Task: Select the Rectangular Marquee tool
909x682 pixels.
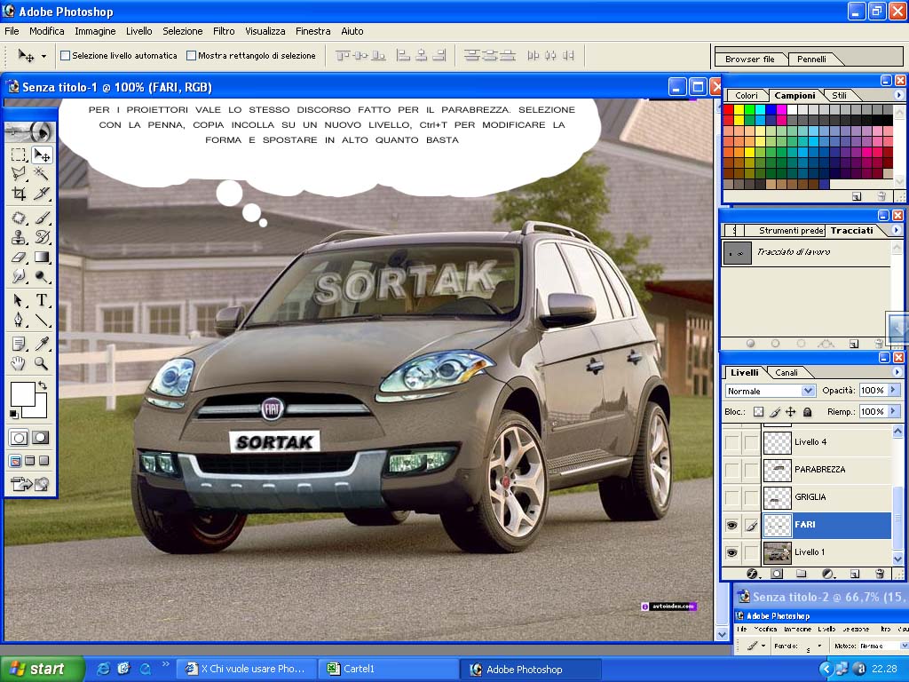Action: point(19,155)
